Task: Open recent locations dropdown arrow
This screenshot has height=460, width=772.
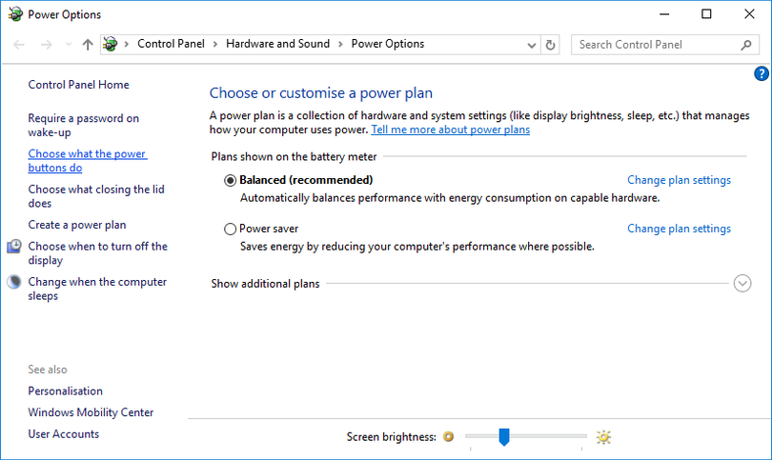Action: click(68, 45)
